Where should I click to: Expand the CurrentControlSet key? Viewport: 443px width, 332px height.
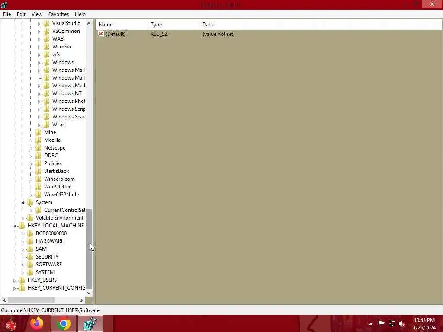tap(31, 211)
